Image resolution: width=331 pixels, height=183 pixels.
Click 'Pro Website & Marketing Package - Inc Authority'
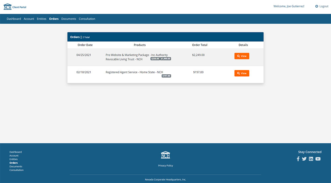pyautogui.click(x=137, y=55)
